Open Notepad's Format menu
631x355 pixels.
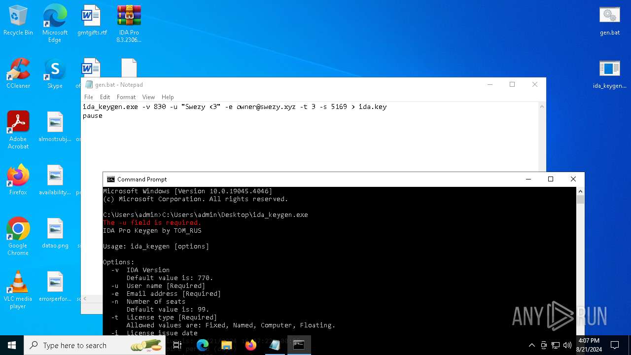point(126,97)
